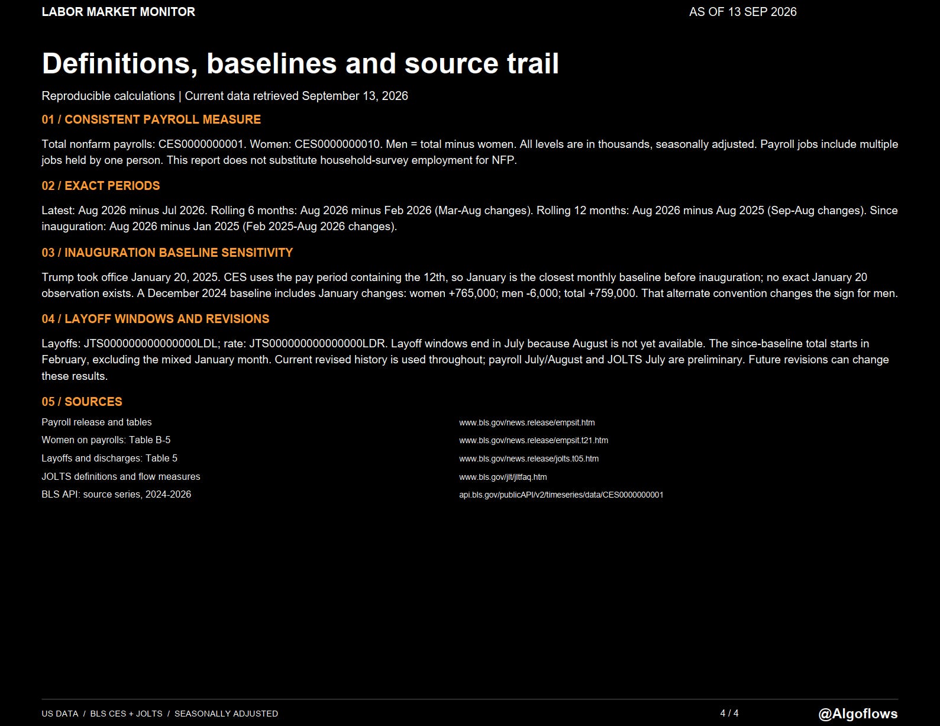Open the empsit.t21.htm Table B-5 link

pyautogui.click(x=533, y=440)
